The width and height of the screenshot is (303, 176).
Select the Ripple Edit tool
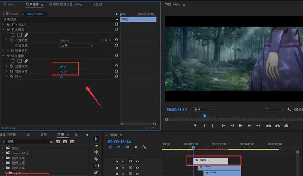pyautogui.click(x=96, y=152)
